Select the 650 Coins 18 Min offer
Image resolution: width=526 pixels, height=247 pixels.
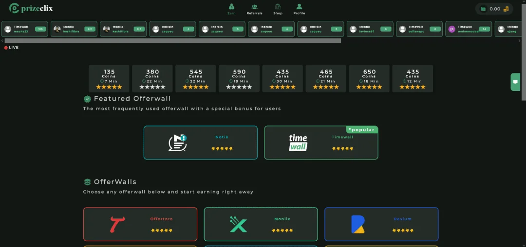369,79
